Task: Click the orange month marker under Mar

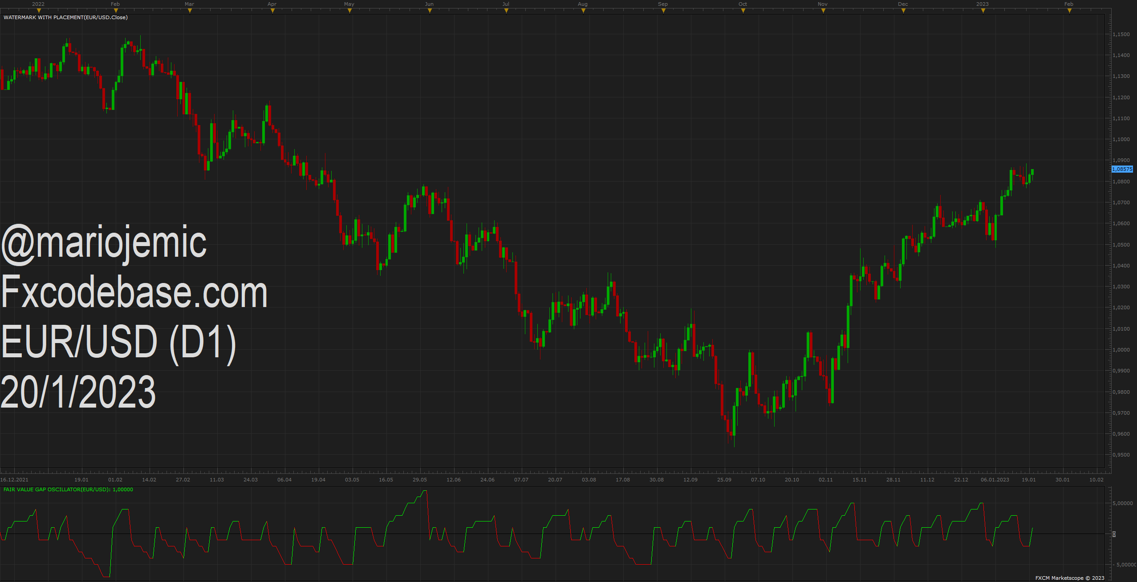Action: click(x=190, y=11)
